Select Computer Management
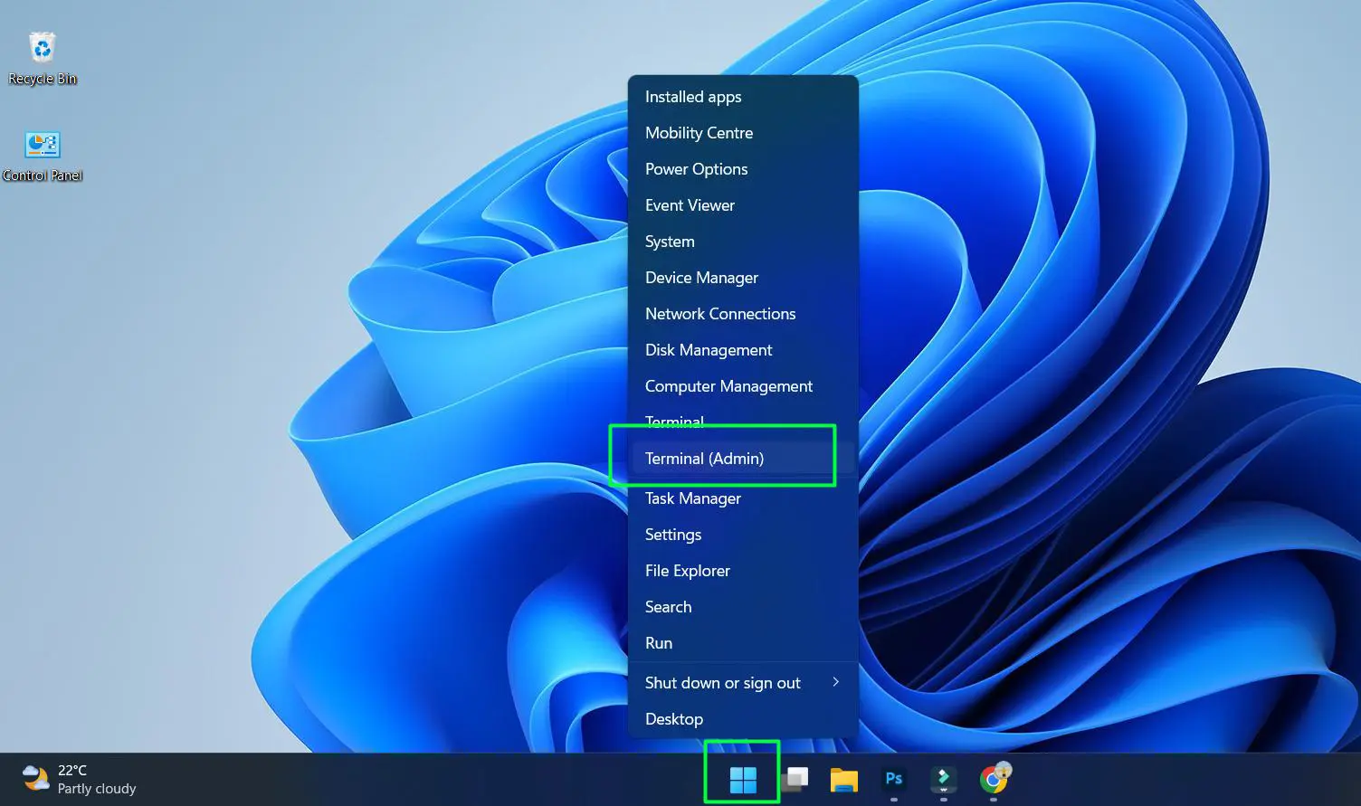This screenshot has height=806, width=1361. pyautogui.click(x=728, y=386)
